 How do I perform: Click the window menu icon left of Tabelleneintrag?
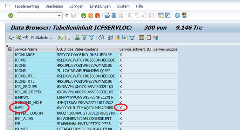tap(8, 6)
